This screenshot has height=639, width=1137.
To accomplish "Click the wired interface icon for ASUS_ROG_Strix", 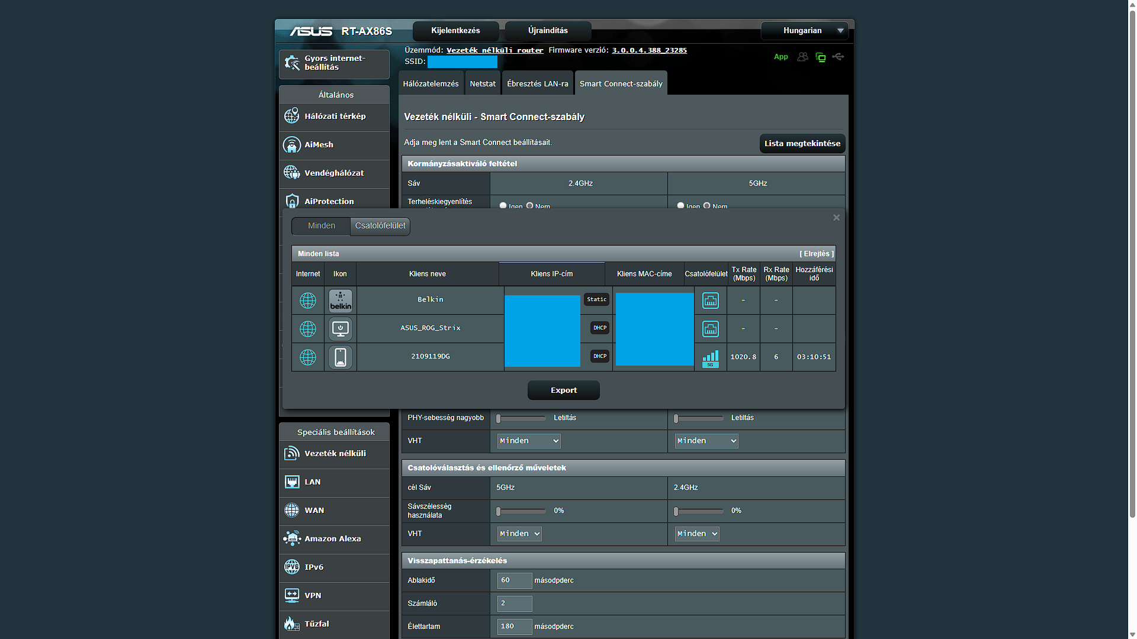I will (x=711, y=329).
